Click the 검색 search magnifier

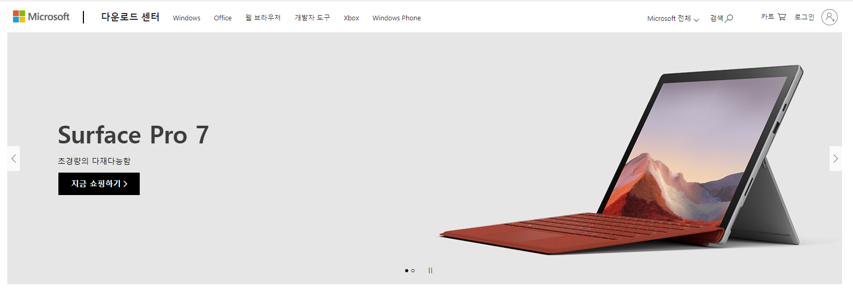722,18
